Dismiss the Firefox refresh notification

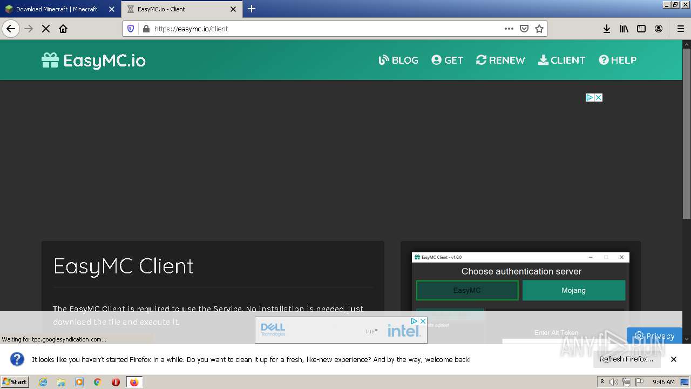tap(674, 359)
